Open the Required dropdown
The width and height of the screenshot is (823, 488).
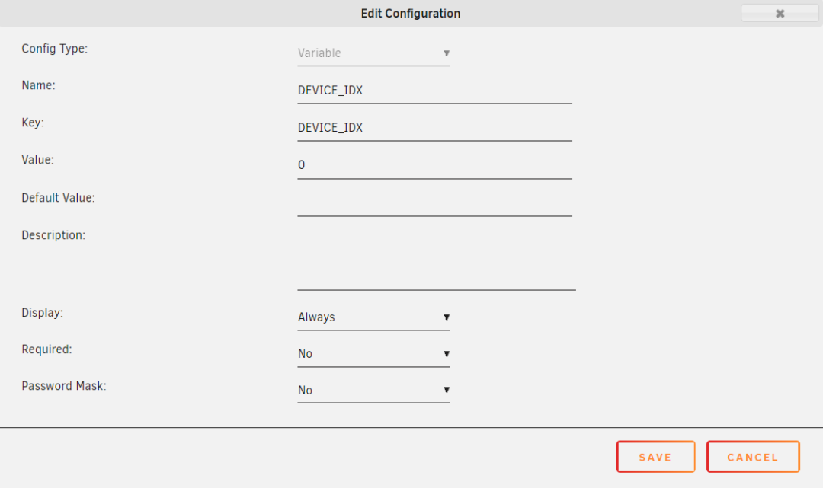tap(373, 354)
